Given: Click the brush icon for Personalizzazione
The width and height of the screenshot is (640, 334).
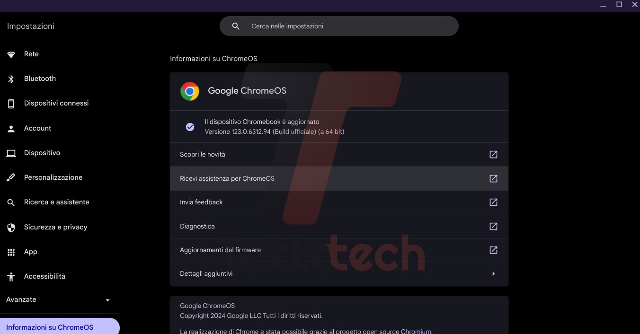Looking at the screenshot, I should 11,178.
